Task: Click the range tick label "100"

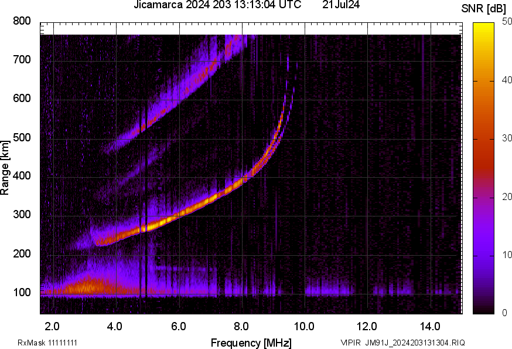Action: (22, 292)
